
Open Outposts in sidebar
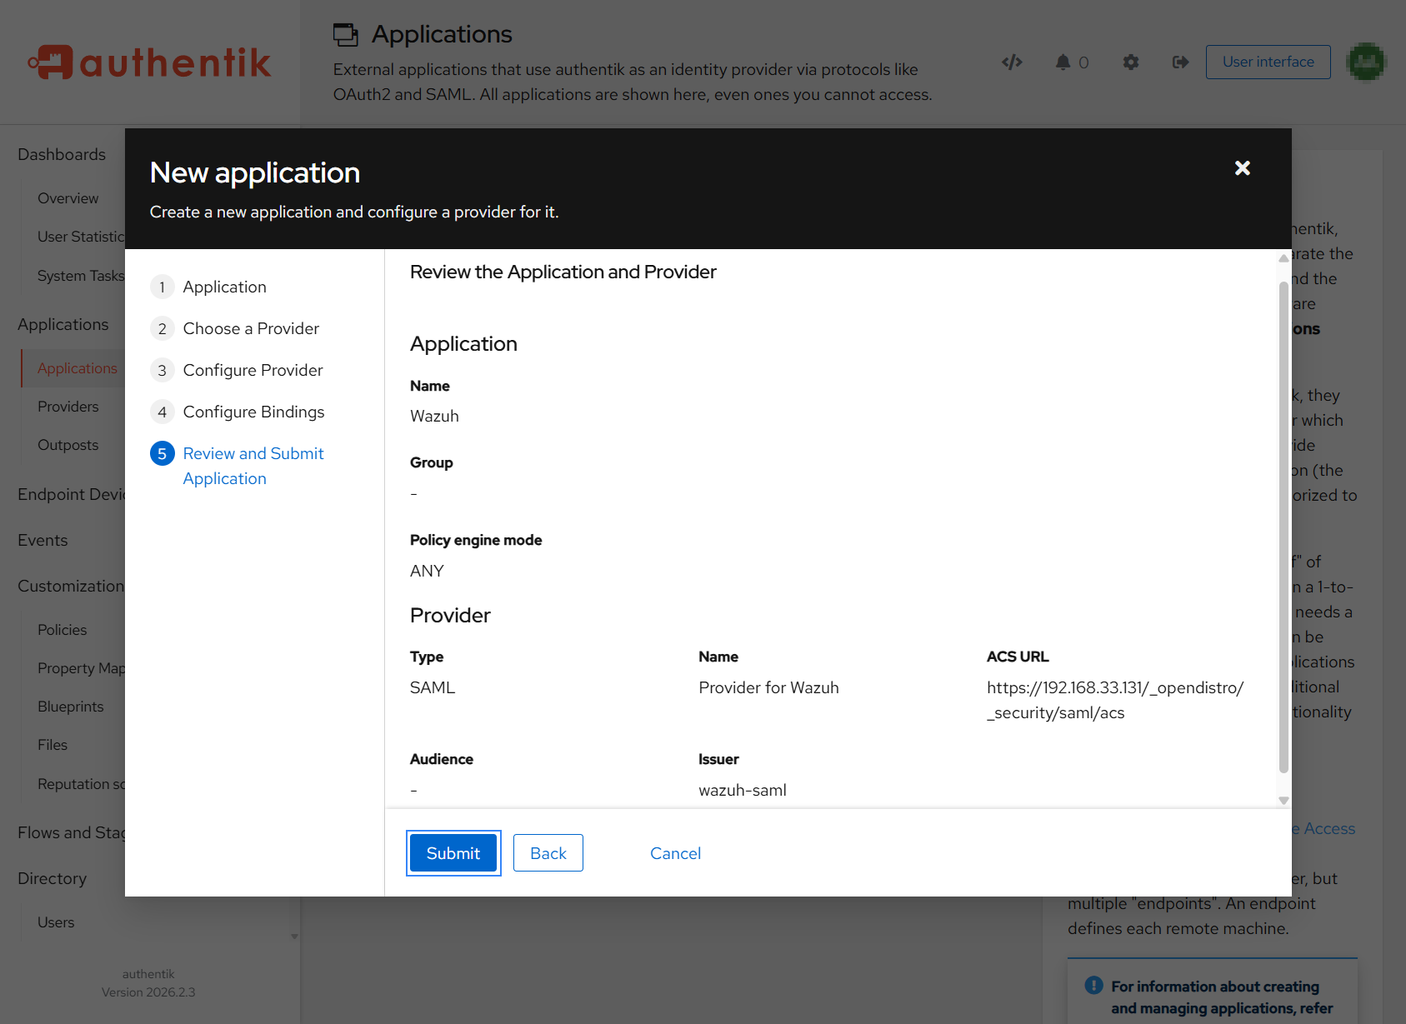point(68,445)
